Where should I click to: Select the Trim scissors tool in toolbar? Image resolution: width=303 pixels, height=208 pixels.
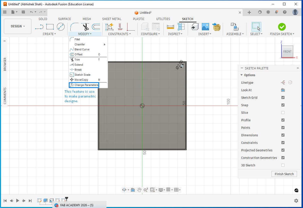85,27
